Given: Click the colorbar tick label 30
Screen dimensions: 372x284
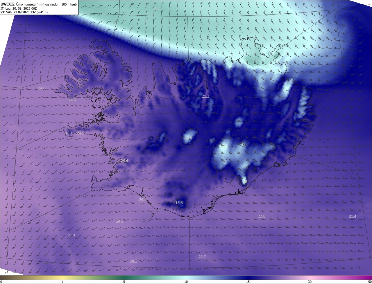Looking at the screenshot, I should (310, 282).
